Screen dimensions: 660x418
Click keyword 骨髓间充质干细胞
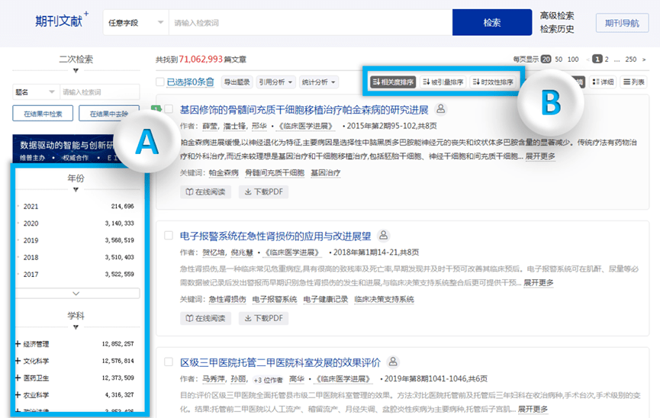pyautogui.click(x=275, y=172)
